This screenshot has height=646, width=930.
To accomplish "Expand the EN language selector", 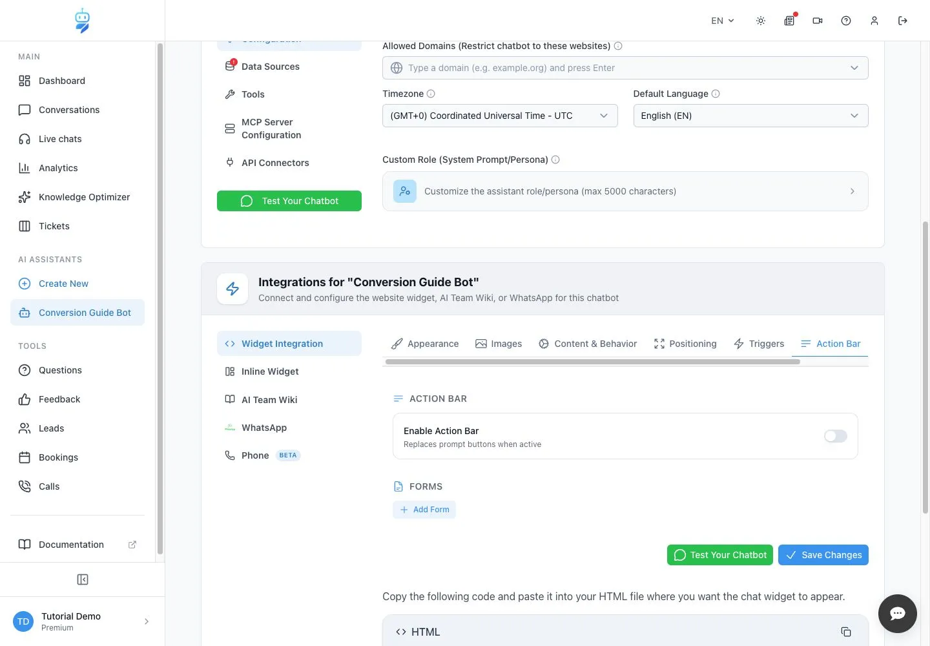I will [723, 21].
